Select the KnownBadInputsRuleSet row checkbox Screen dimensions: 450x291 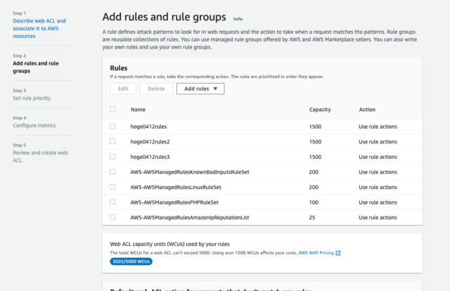coord(112,172)
